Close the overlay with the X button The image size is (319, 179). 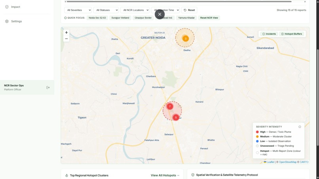point(160,15)
